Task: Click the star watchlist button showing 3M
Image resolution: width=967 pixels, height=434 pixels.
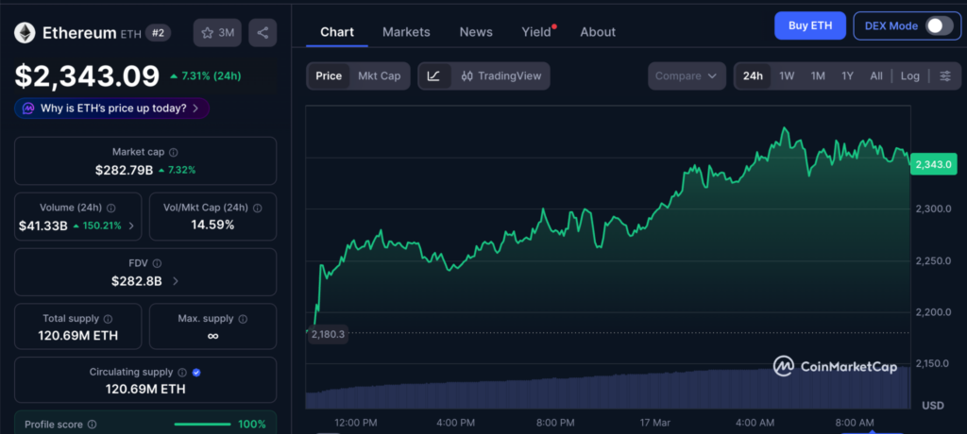Action: click(x=217, y=33)
